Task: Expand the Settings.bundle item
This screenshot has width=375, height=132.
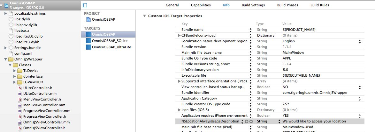Action: (x=6, y=48)
